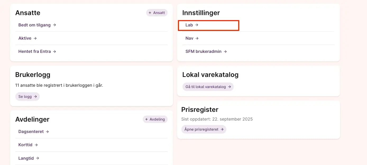Click the arrow icon beside Aktive
The height and width of the screenshot is (165, 367).
click(x=35, y=38)
